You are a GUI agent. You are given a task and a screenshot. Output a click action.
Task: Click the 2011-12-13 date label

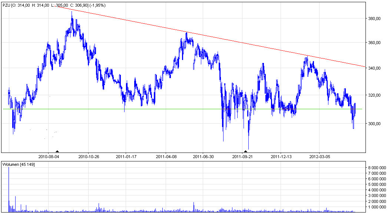[x=281, y=157]
